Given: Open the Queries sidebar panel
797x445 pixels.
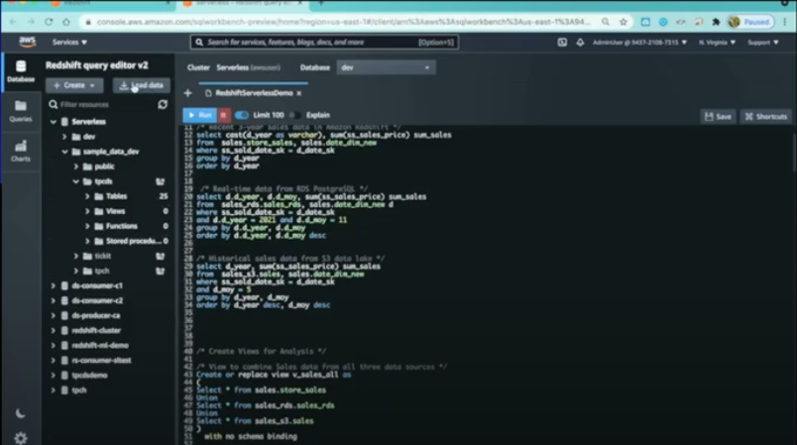Looking at the screenshot, I should [x=21, y=111].
